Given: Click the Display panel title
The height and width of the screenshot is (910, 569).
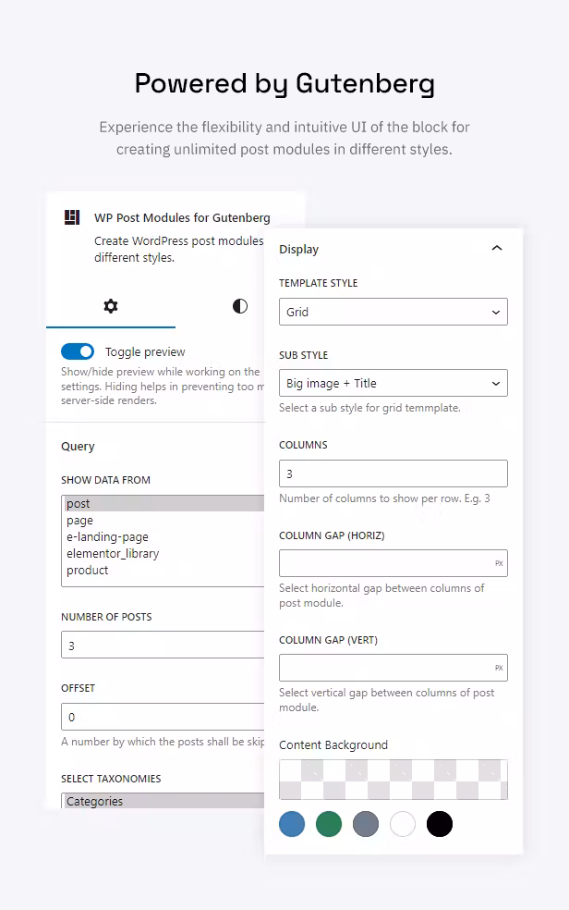Looking at the screenshot, I should (x=299, y=249).
